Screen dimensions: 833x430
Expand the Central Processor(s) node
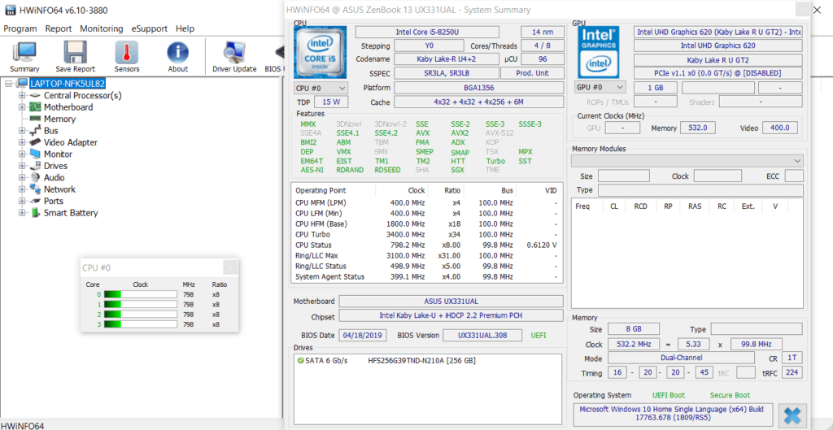[22, 96]
